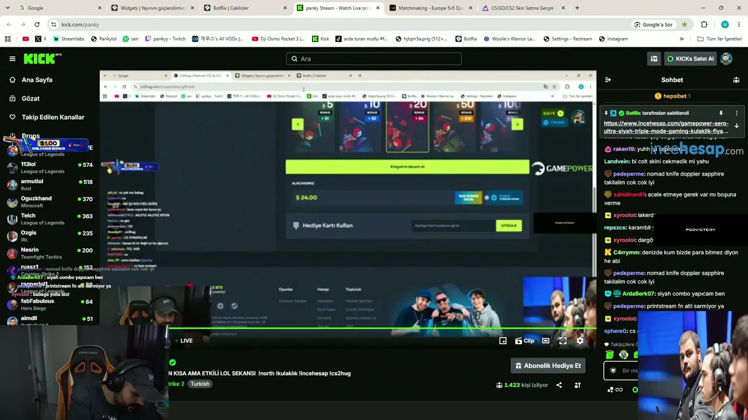Click the Ara search field
Screen dimensions: 748x420
click(x=374, y=58)
